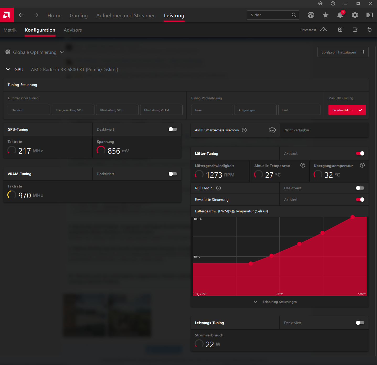Open Aufnehmen und Streamen tab
377x365 pixels.
tap(126, 15)
